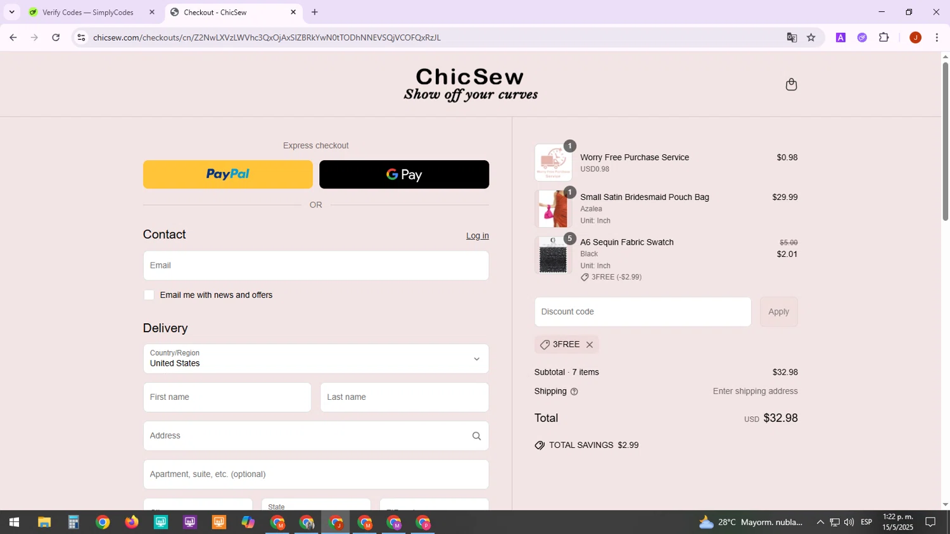Open the Extensions puzzle piece menu
950x534 pixels.
point(884,37)
